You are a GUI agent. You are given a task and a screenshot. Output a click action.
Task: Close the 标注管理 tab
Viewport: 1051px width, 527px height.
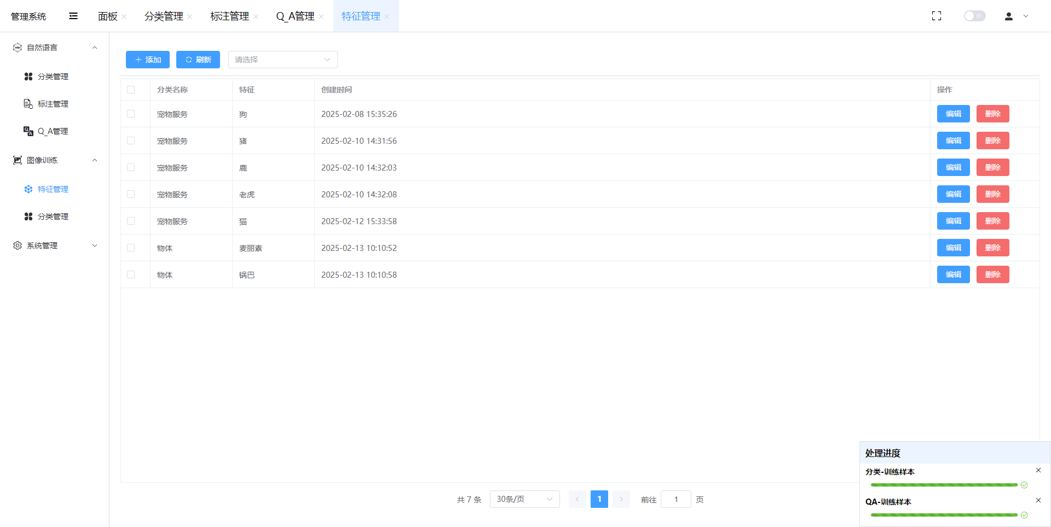[x=256, y=16]
